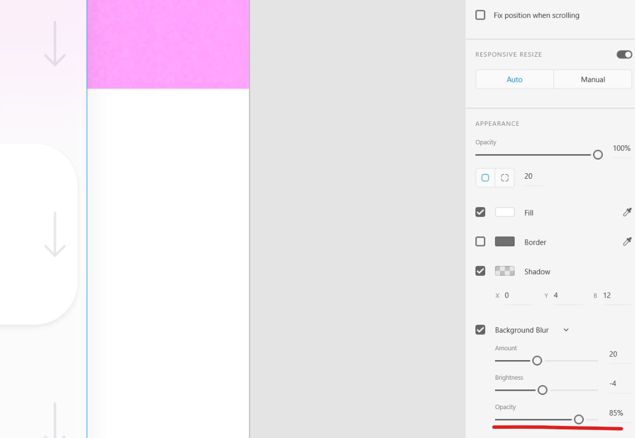Click the Fill label text
Screen dimensions: 635x438
point(528,212)
